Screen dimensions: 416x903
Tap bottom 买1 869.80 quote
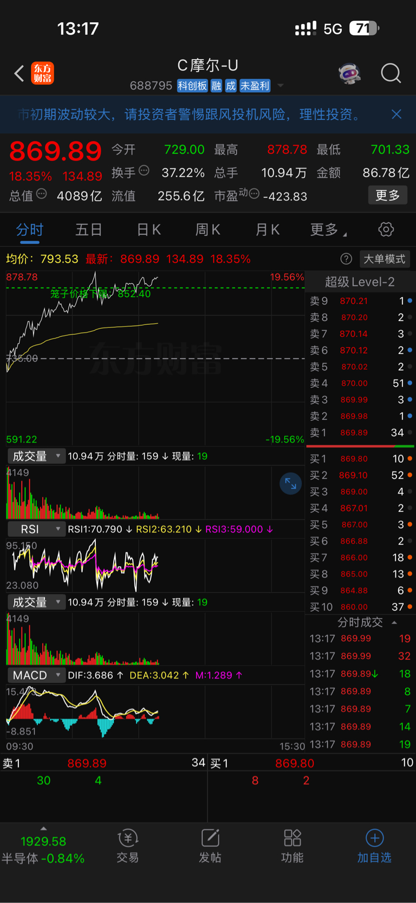[x=312, y=763]
